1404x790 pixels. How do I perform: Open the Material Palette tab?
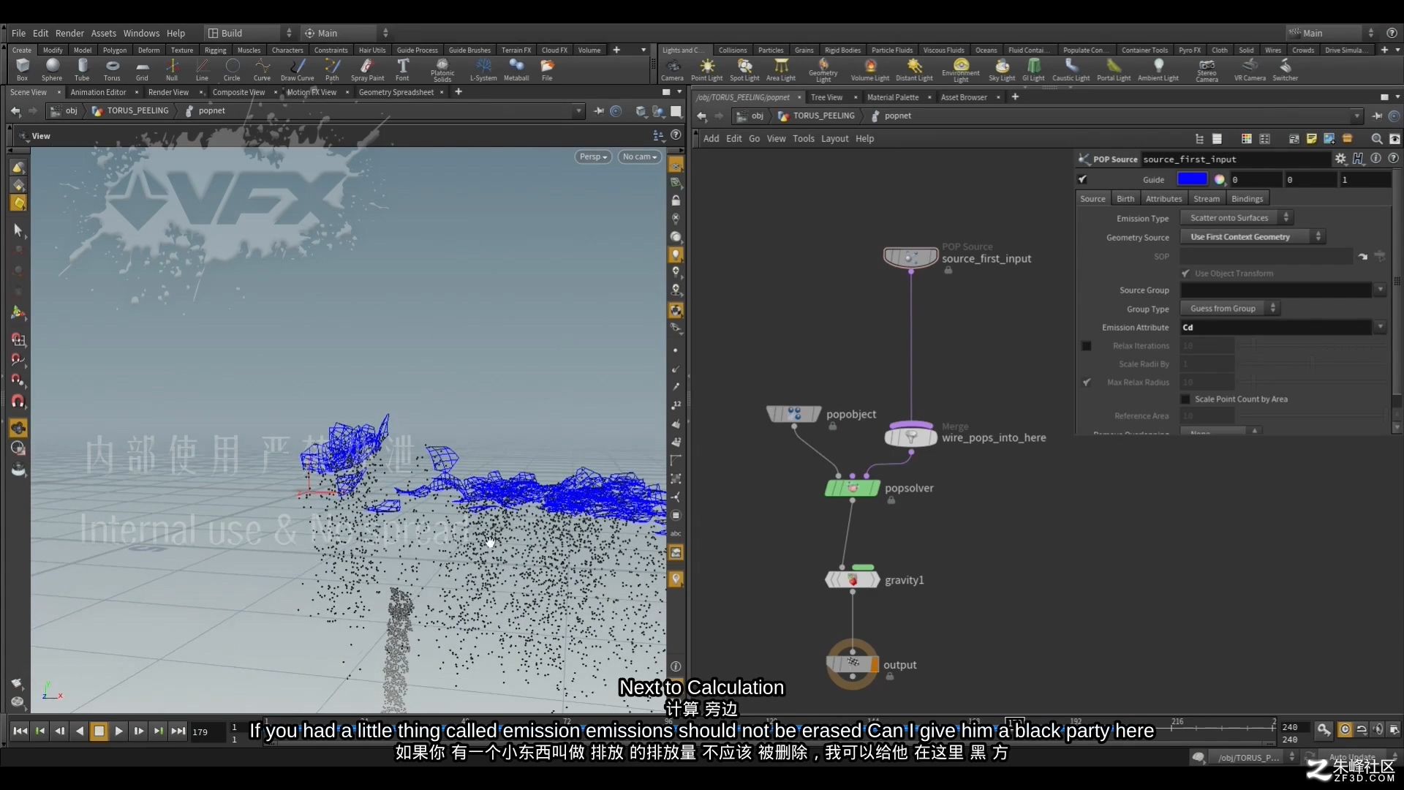[893, 97]
